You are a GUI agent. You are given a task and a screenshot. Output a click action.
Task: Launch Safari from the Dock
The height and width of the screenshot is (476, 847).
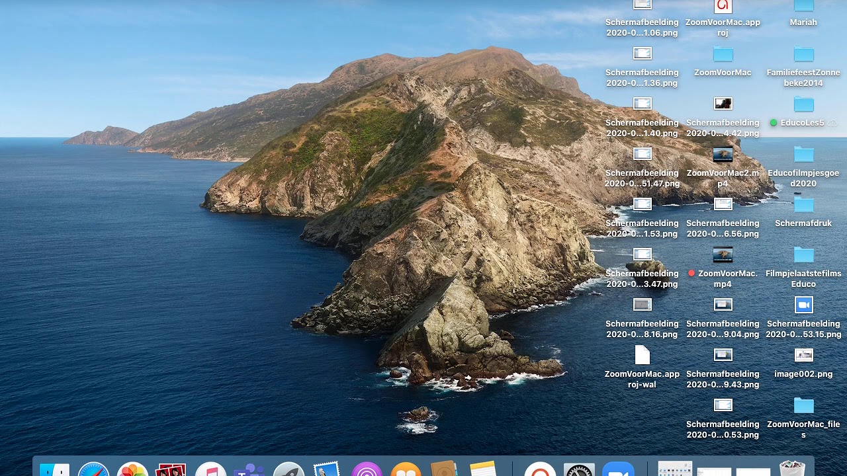(x=93, y=469)
